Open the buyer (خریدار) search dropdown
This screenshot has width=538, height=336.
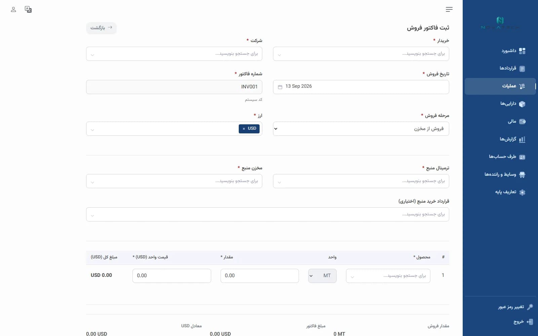pyautogui.click(x=361, y=54)
